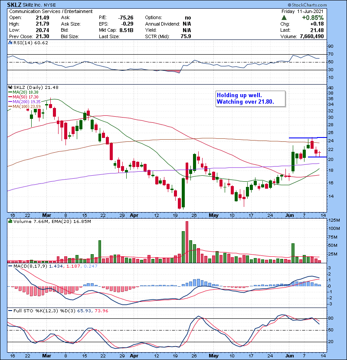Screen dimensions: 347x360
Task: Select the SKLZ ticker symbol in header
Action: (14, 5)
